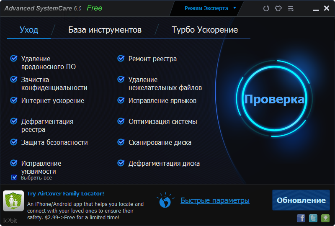Click the IObit logo at bottom left
The height and width of the screenshot is (226, 335).
pos(10,221)
